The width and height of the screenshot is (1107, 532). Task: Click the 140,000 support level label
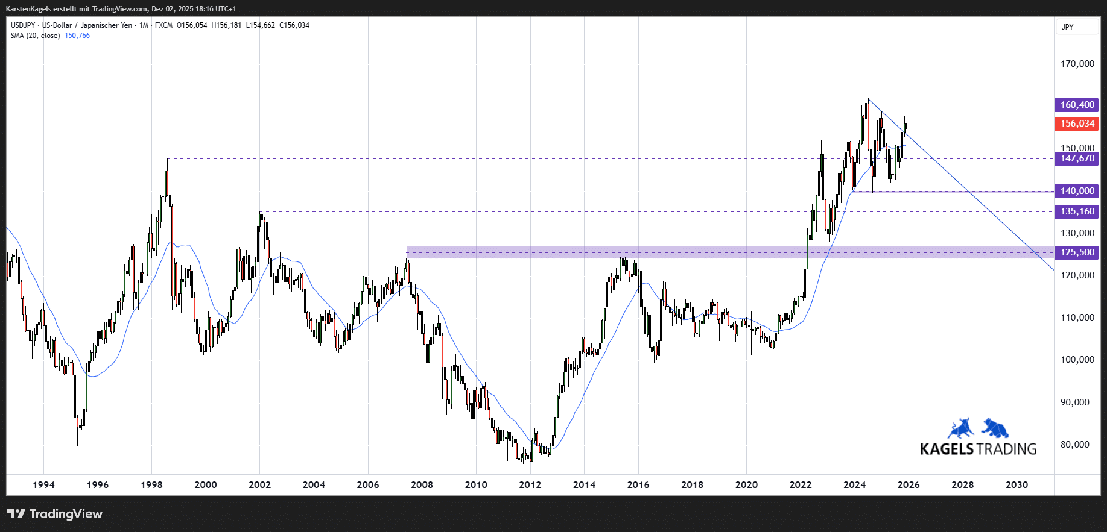[x=1076, y=191]
